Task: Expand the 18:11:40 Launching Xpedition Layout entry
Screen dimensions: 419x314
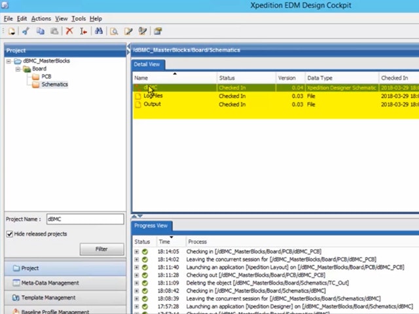Action: 137,268
